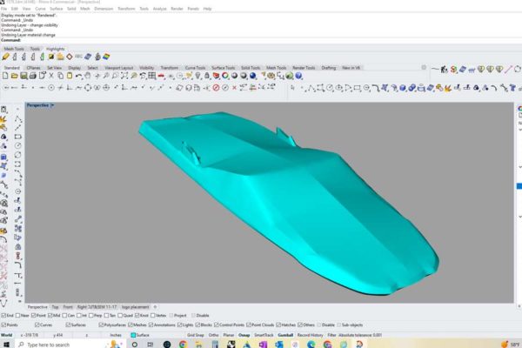The height and width of the screenshot is (348, 522).
Task: Add a new viewport tab with plus icon
Action: pos(156,307)
